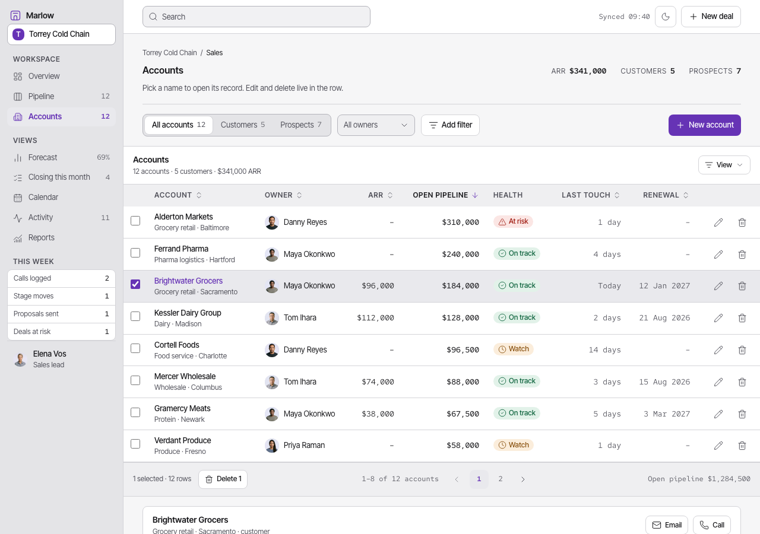Click the New deal button
760x534 pixels.
[x=711, y=17]
